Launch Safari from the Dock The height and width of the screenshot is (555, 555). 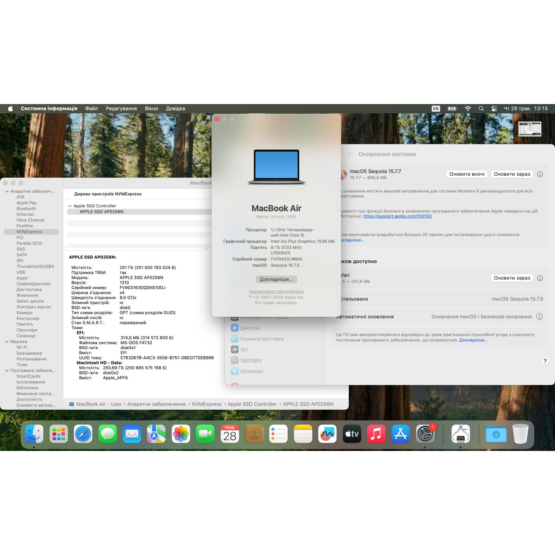83,434
